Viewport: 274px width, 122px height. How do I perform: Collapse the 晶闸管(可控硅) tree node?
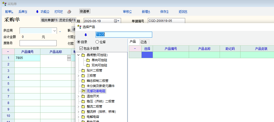78,55
